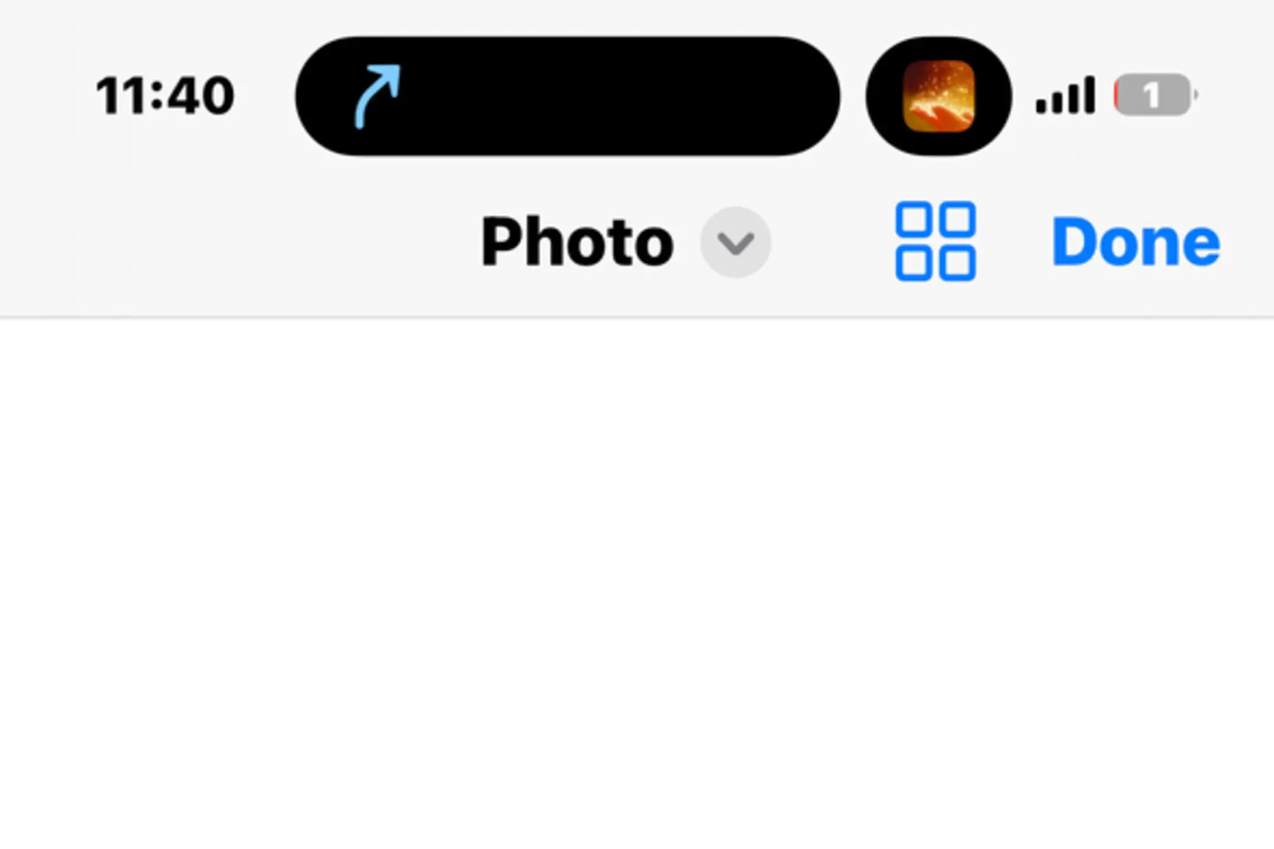Select the Photo heading text

click(577, 242)
